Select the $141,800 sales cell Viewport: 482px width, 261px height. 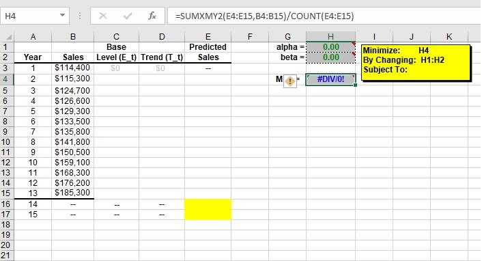point(73,142)
